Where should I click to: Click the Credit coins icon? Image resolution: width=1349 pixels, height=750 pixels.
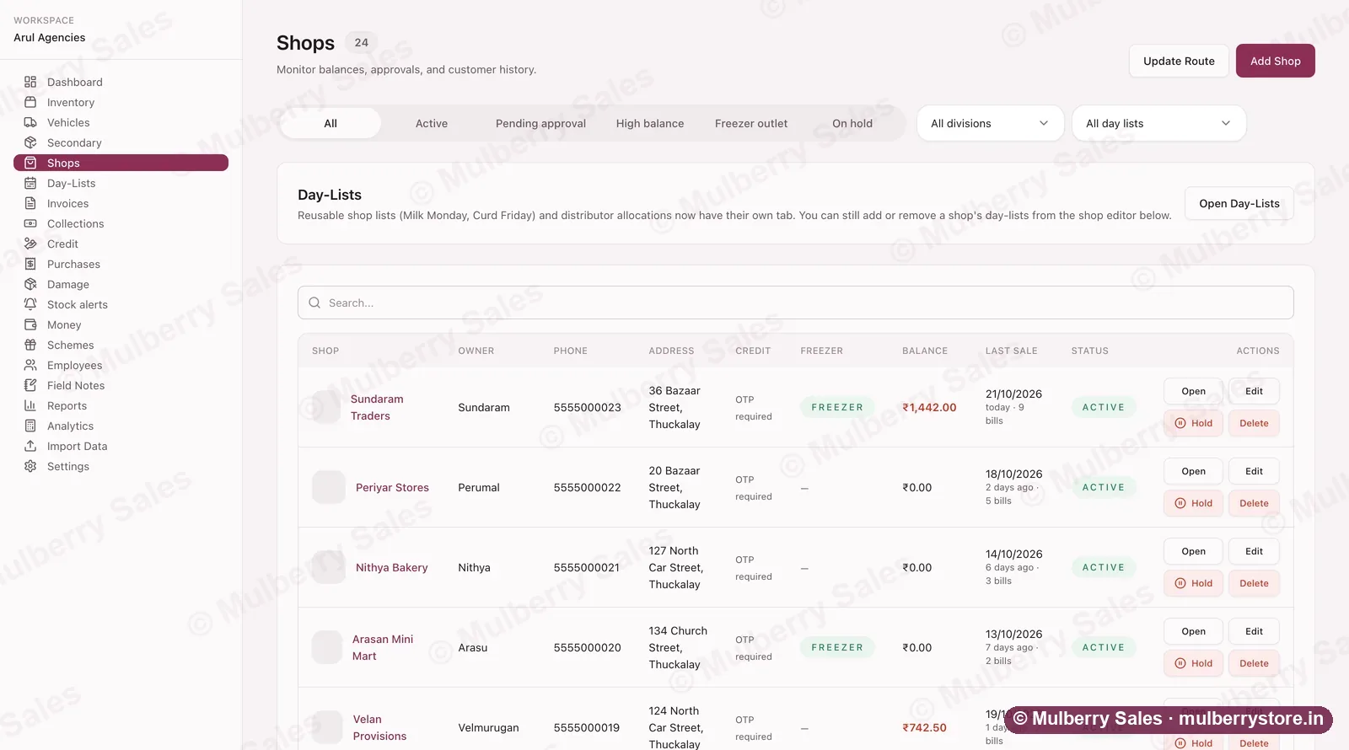coord(30,244)
